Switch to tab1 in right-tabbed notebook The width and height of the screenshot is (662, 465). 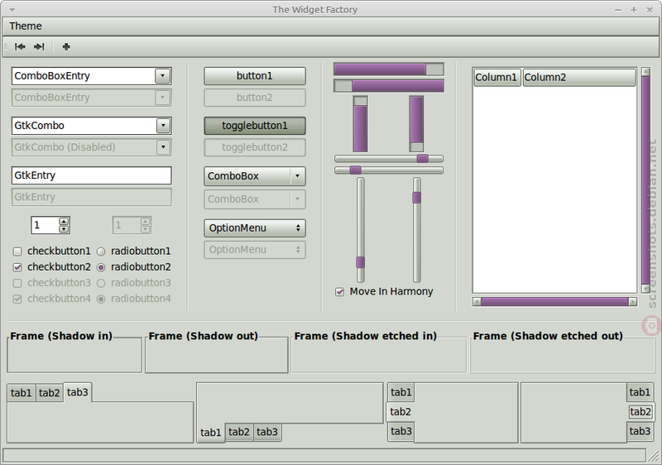(x=640, y=392)
